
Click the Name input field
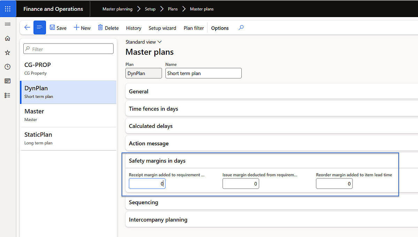pyautogui.click(x=203, y=73)
